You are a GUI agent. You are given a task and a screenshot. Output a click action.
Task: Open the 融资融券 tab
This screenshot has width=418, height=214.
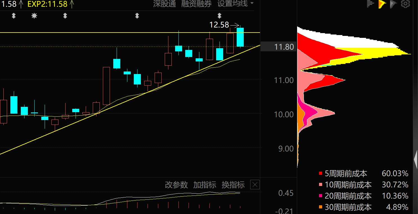[x=196, y=4]
